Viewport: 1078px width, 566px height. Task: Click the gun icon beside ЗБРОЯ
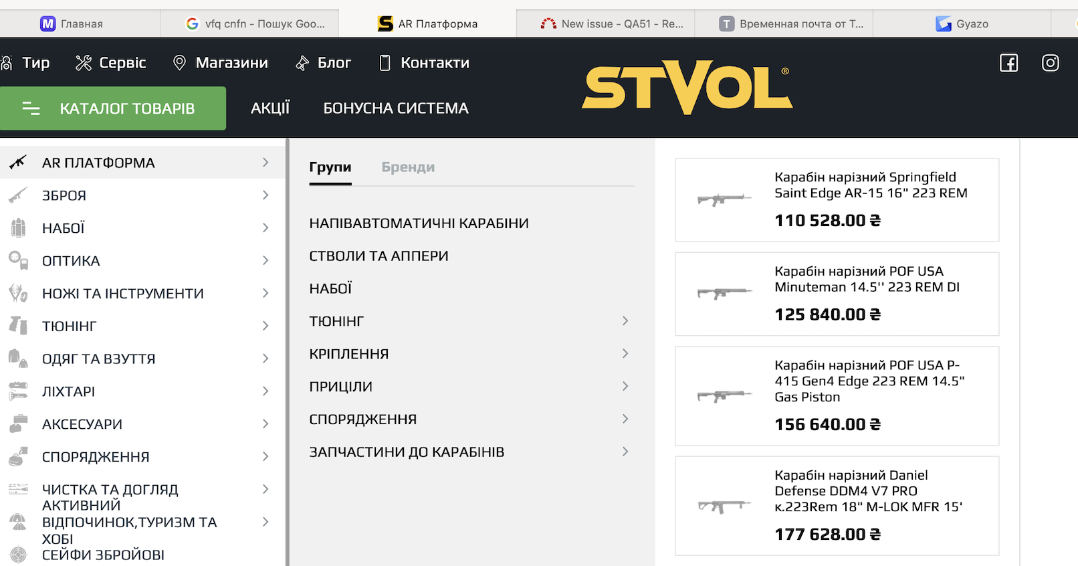18,195
